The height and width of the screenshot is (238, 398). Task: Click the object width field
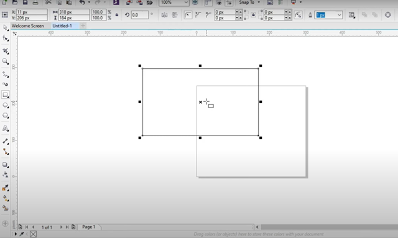pyautogui.click(x=74, y=12)
